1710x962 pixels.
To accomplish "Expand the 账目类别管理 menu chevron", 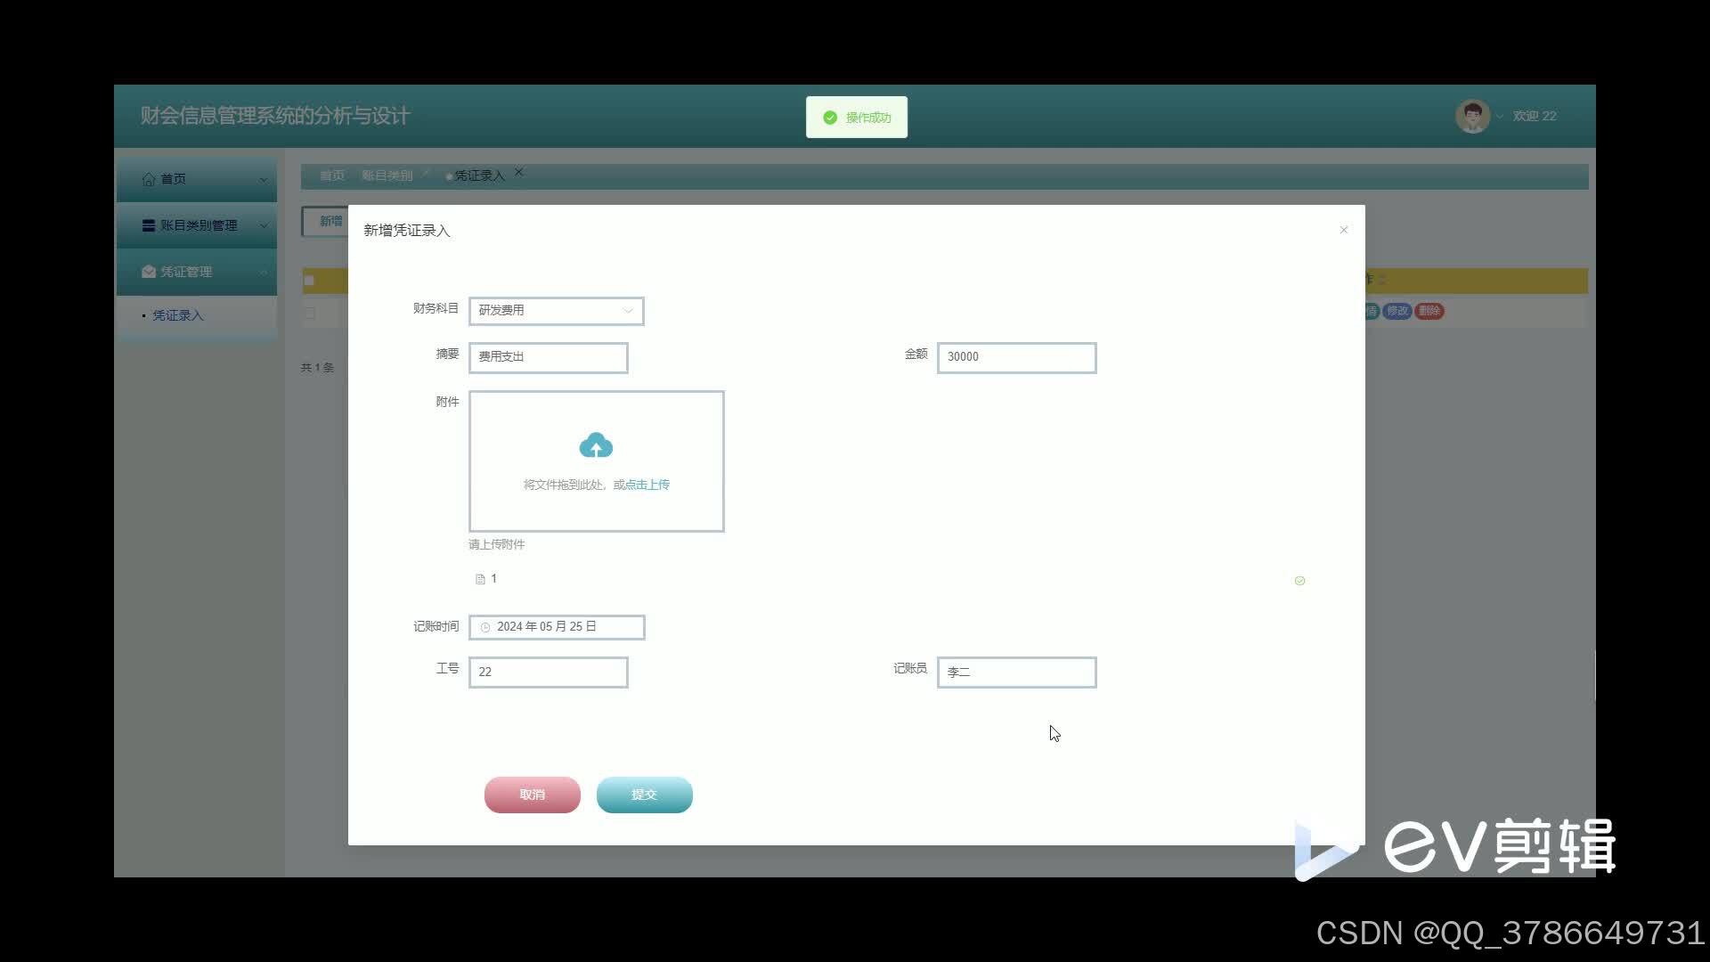I will coord(264,226).
